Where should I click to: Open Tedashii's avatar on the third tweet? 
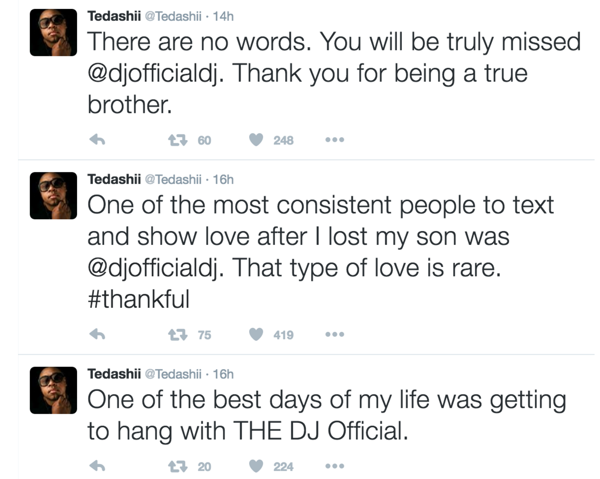[x=53, y=390]
